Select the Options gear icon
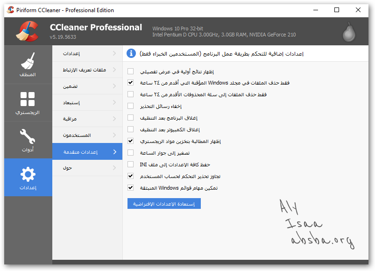This screenshot has width=375, height=271. pos(28,175)
